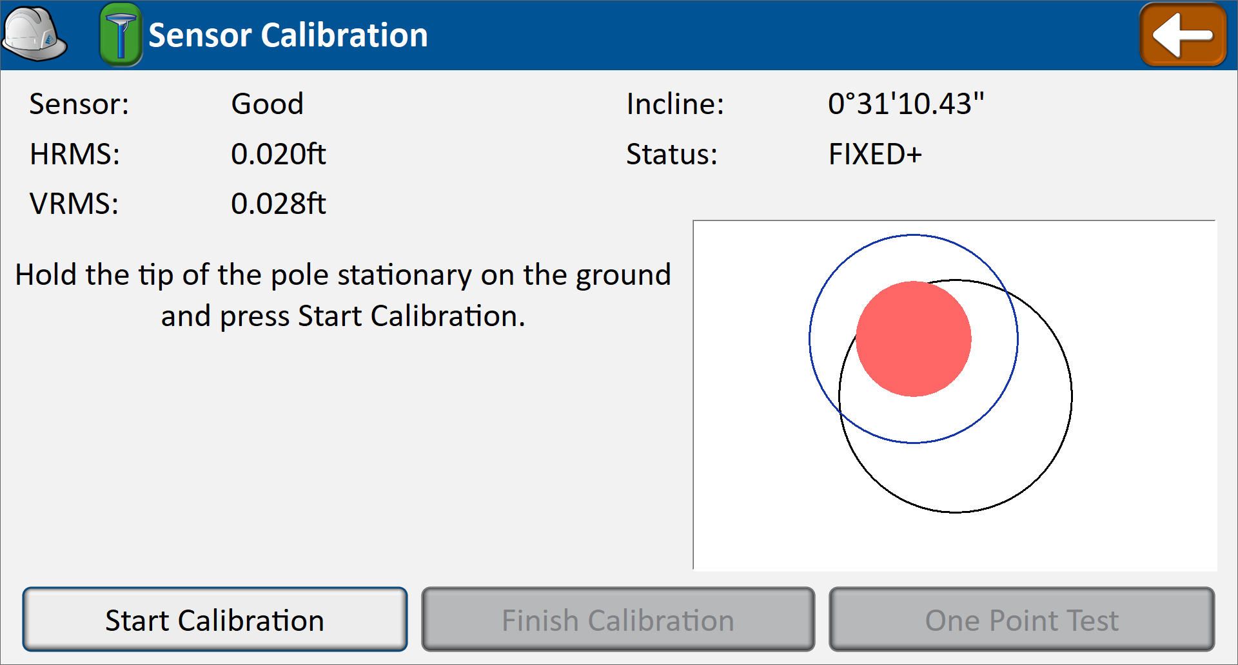Click the VRMS: label

[x=74, y=204]
